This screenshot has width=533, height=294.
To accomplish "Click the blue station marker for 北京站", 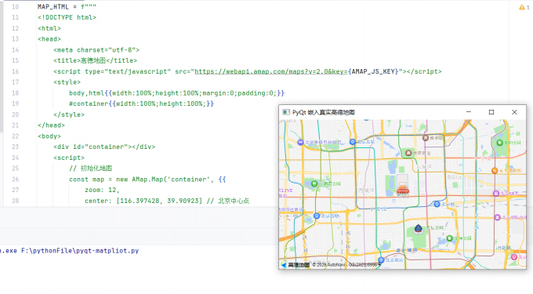I will [437, 205].
